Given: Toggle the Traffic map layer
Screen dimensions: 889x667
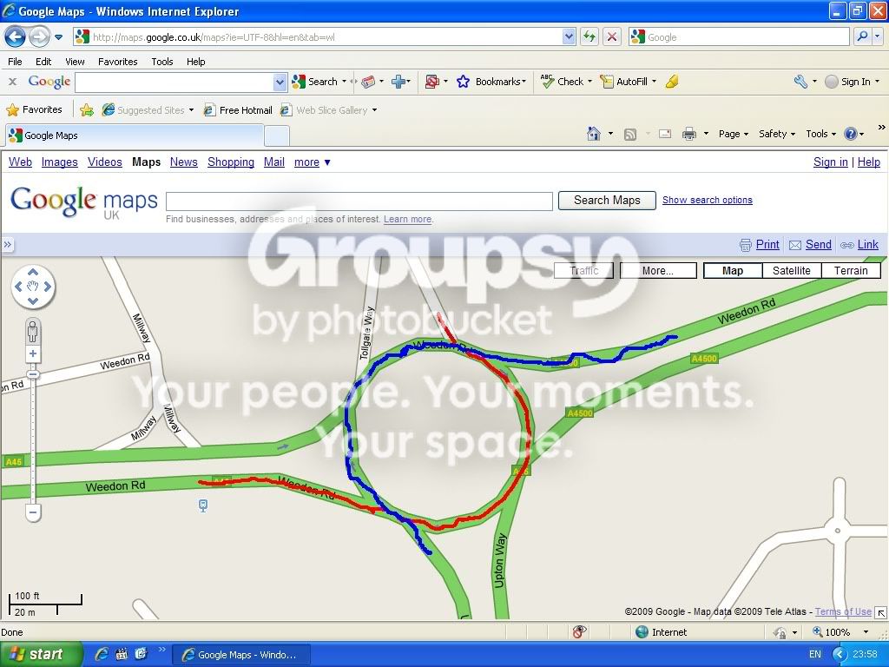Looking at the screenshot, I should coord(584,271).
